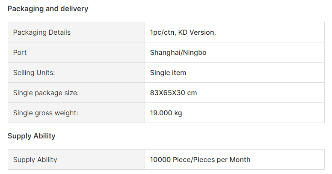332x174 pixels.
Task: Select the Selling Units label
Action: (x=34, y=73)
